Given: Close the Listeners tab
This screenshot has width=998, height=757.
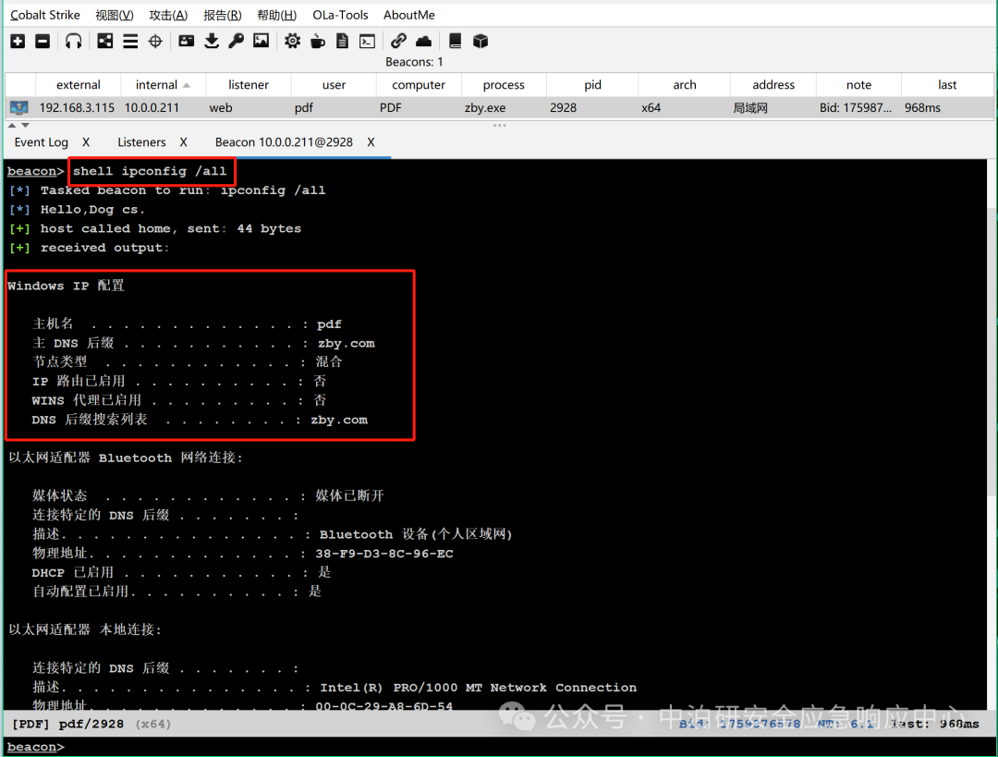Looking at the screenshot, I should [183, 142].
